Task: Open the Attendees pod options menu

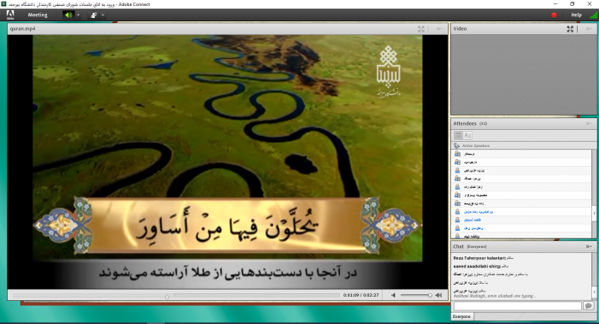Action: (589, 123)
